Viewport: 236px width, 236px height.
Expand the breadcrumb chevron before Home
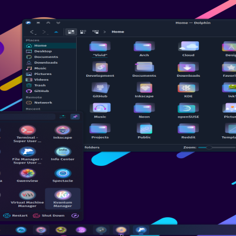[x=104, y=32]
